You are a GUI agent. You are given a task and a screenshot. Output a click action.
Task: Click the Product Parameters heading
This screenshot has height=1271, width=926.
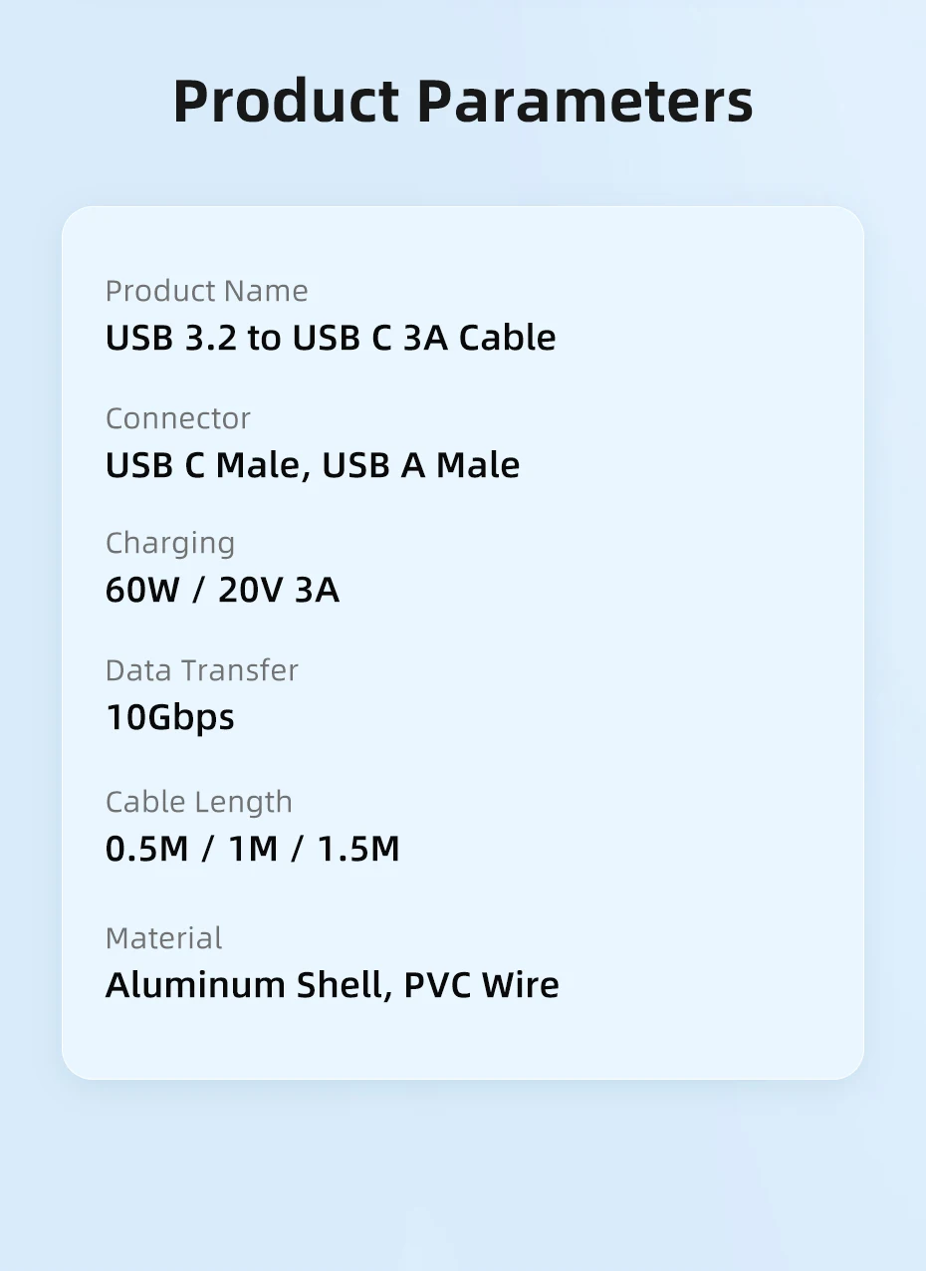pos(463,101)
